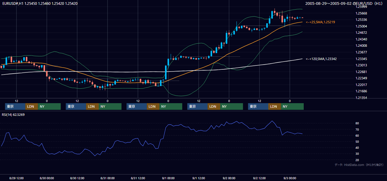Click the leftmost LDN session block

coord(31,106)
